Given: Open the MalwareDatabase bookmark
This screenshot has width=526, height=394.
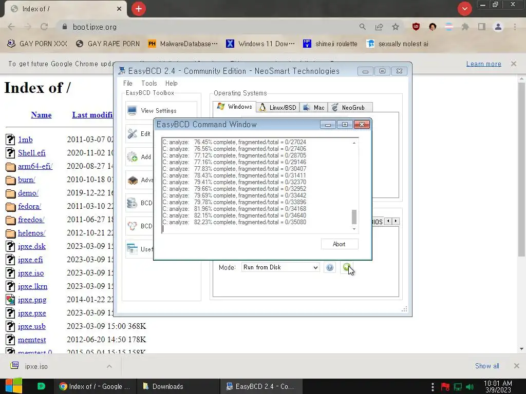Looking at the screenshot, I should 183,44.
